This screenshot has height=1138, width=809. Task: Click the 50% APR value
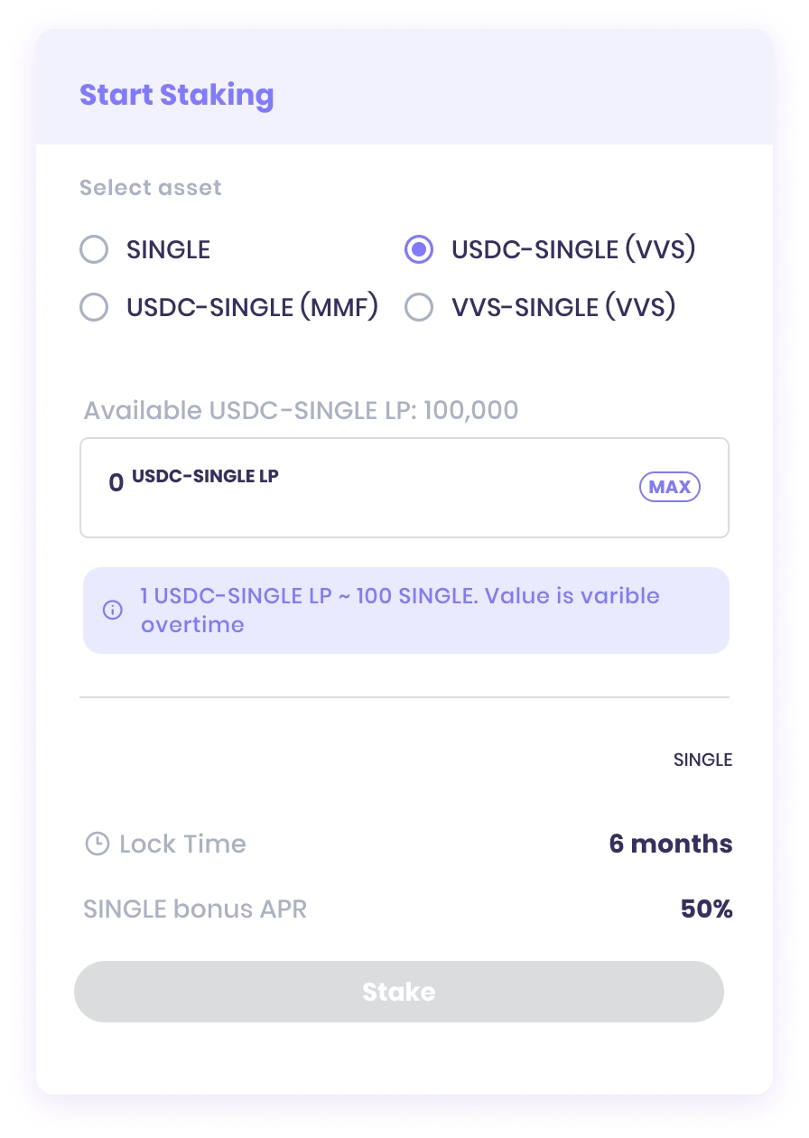706,909
